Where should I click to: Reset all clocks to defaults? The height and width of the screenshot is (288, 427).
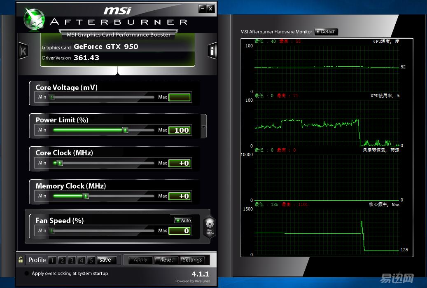tap(166, 260)
